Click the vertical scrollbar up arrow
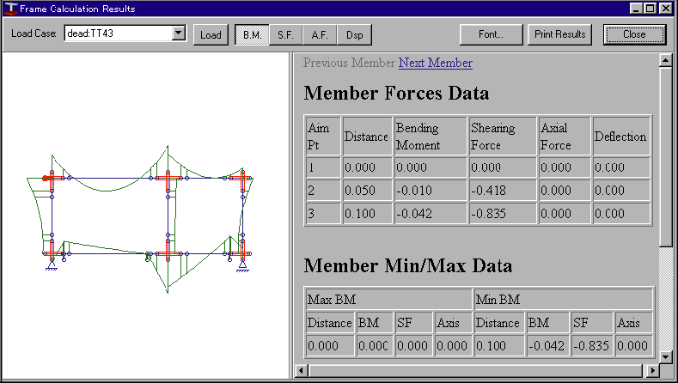 [x=664, y=60]
